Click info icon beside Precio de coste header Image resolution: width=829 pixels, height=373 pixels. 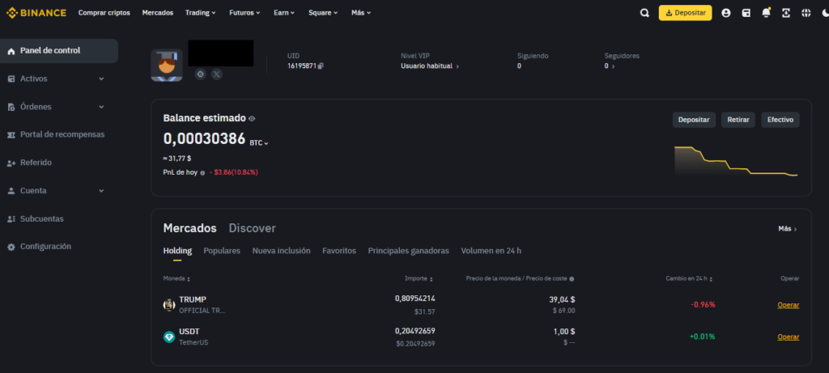[x=572, y=279]
